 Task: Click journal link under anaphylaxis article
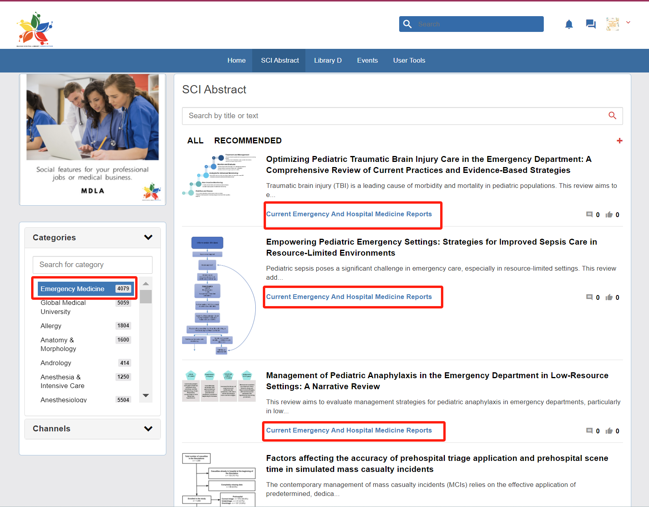click(x=349, y=430)
